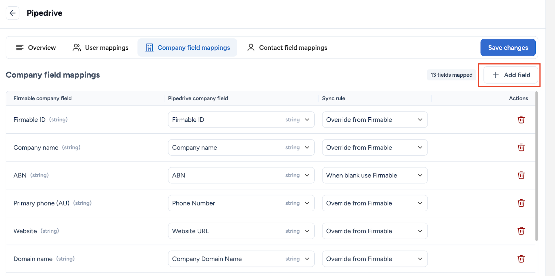The width and height of the screenshot is (555, 276).
Task: Delete the Company name mapping row
Action: point(521,147)
